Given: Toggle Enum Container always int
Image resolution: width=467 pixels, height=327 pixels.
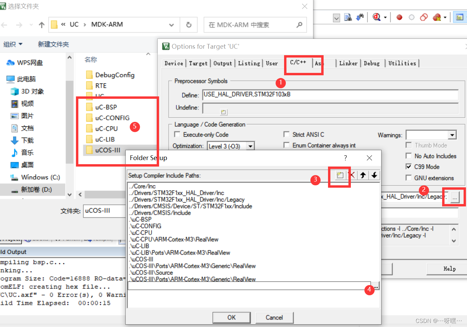Looking at the screenshot, I should click(286, 145).
